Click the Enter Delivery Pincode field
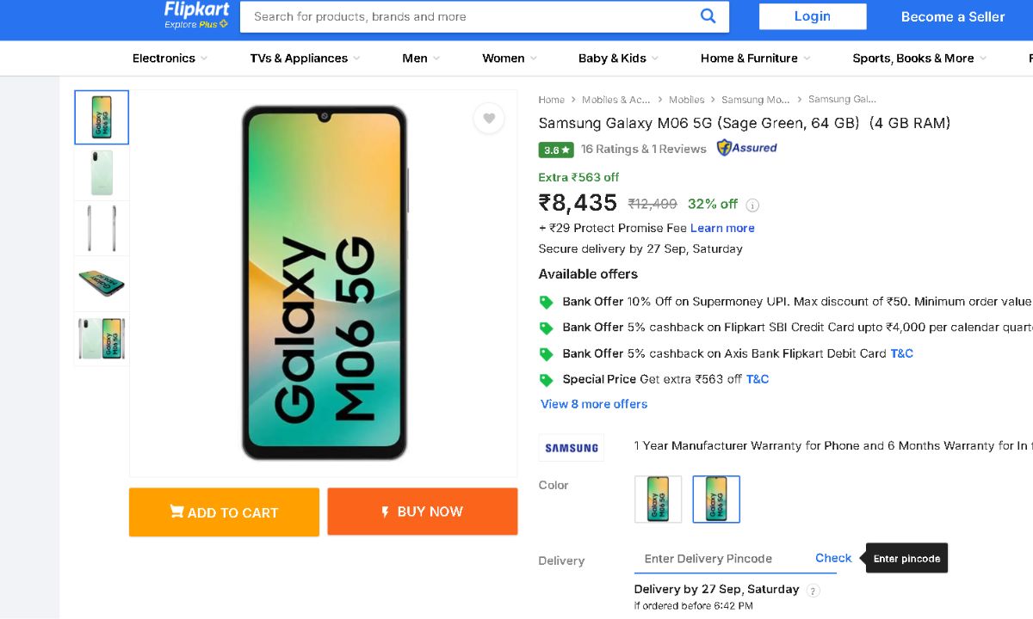The width and height of the screenshot is (1033, 619). coord(719,559)
